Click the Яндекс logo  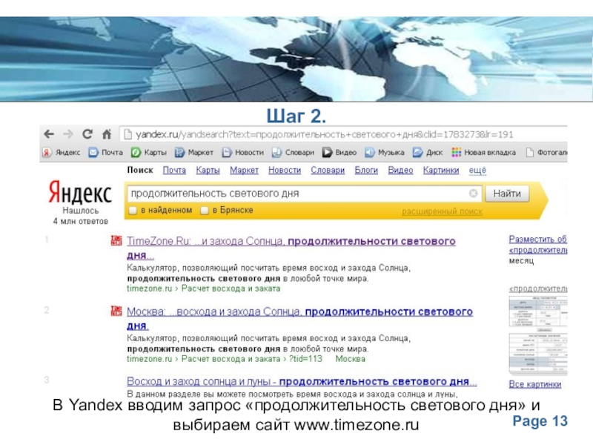click(x=80, y=192)
